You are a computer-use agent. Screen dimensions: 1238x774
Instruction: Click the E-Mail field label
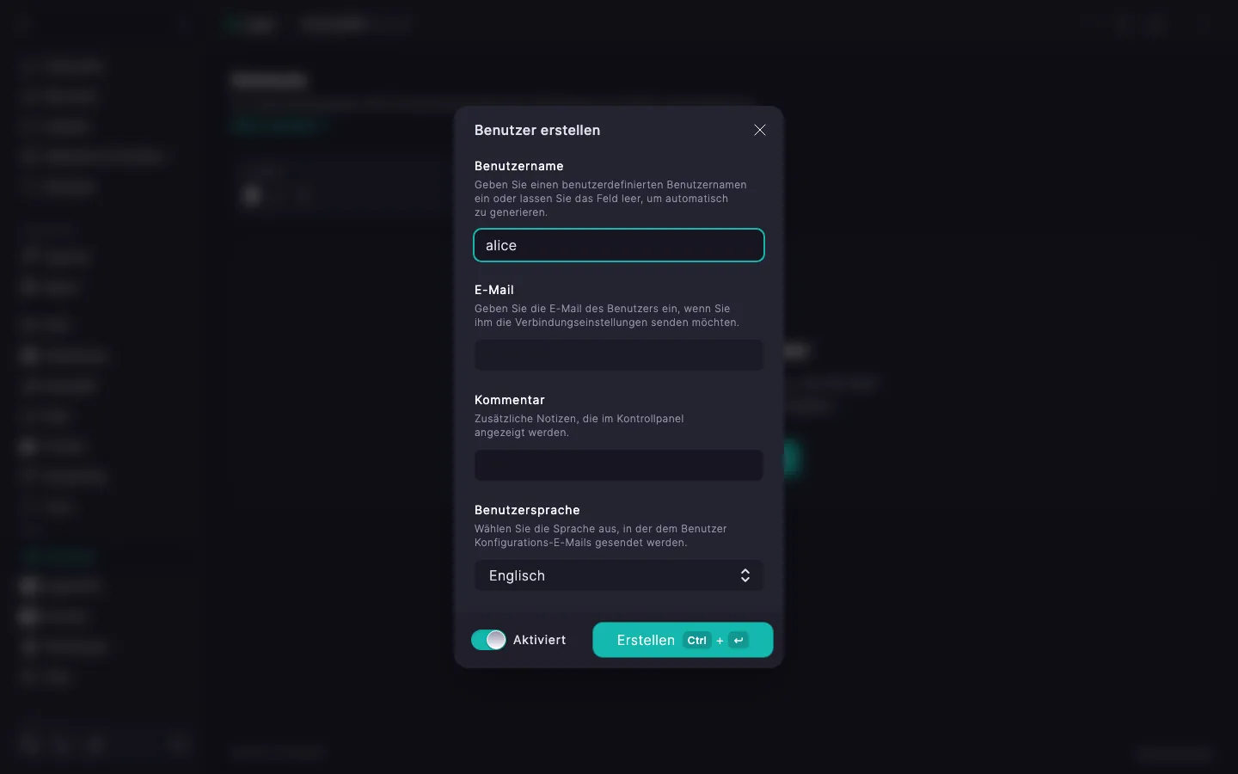point(494,290)
